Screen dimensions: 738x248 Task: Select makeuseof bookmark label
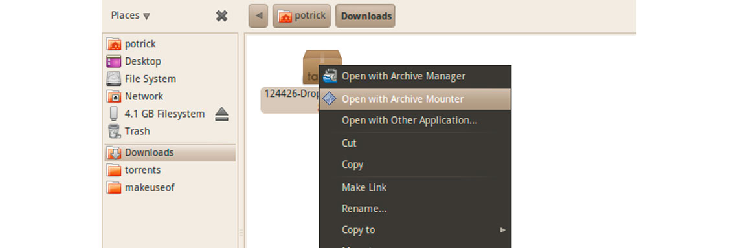[150, 187]
